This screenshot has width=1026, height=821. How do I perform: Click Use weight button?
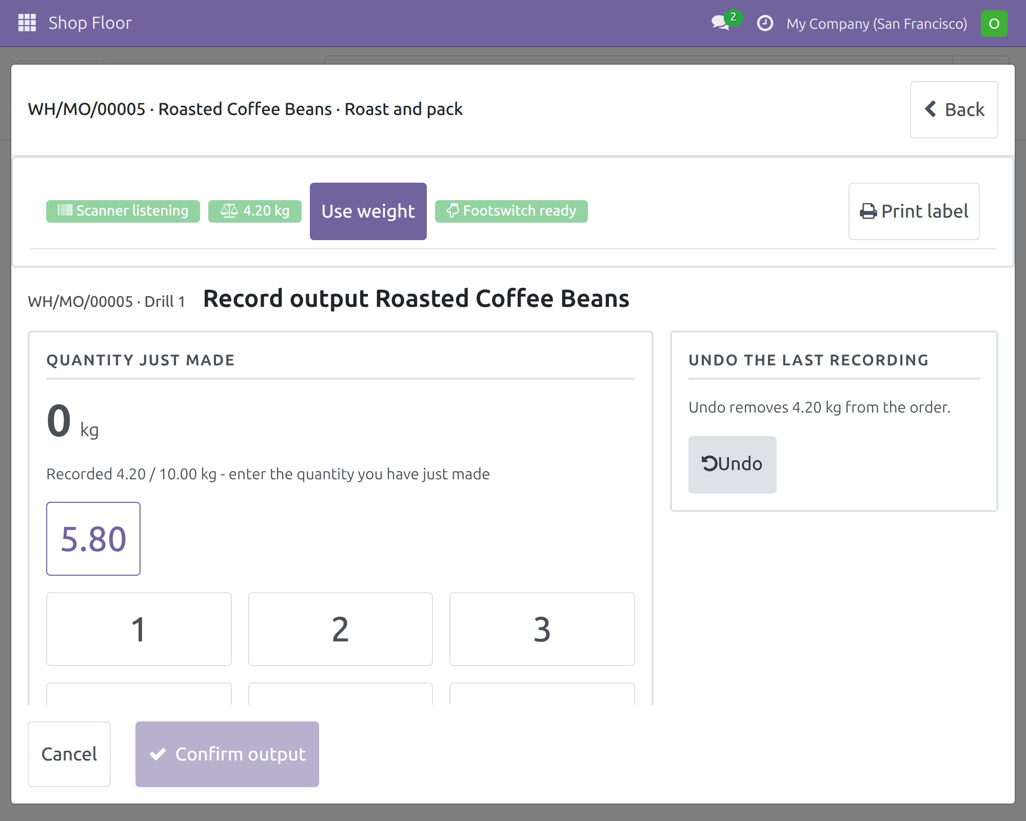(368, 211)
